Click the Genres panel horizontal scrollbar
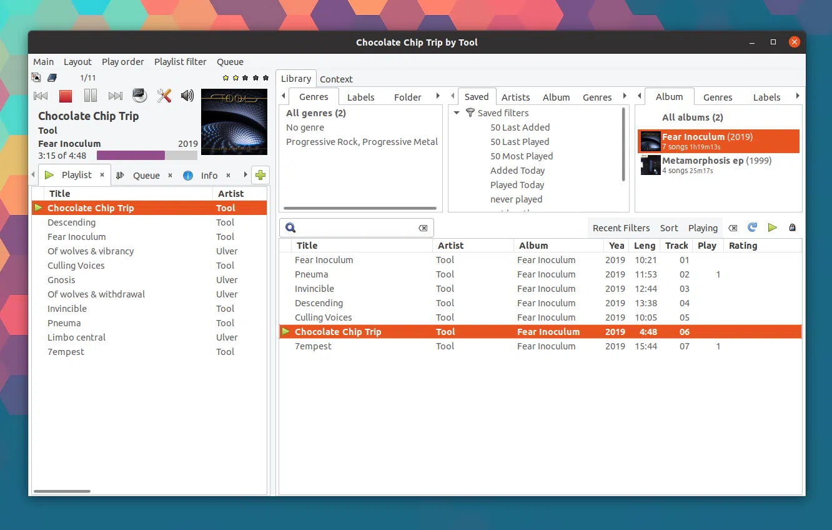This screenshot has width=832, height=530. click(x=360, y=208)
